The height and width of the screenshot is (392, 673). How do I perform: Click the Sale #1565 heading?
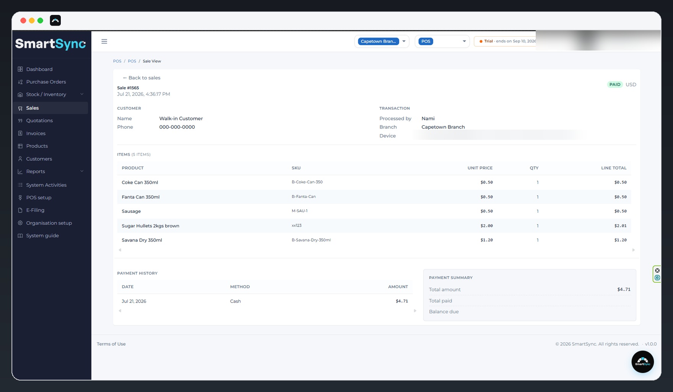[x=128, y=88]
